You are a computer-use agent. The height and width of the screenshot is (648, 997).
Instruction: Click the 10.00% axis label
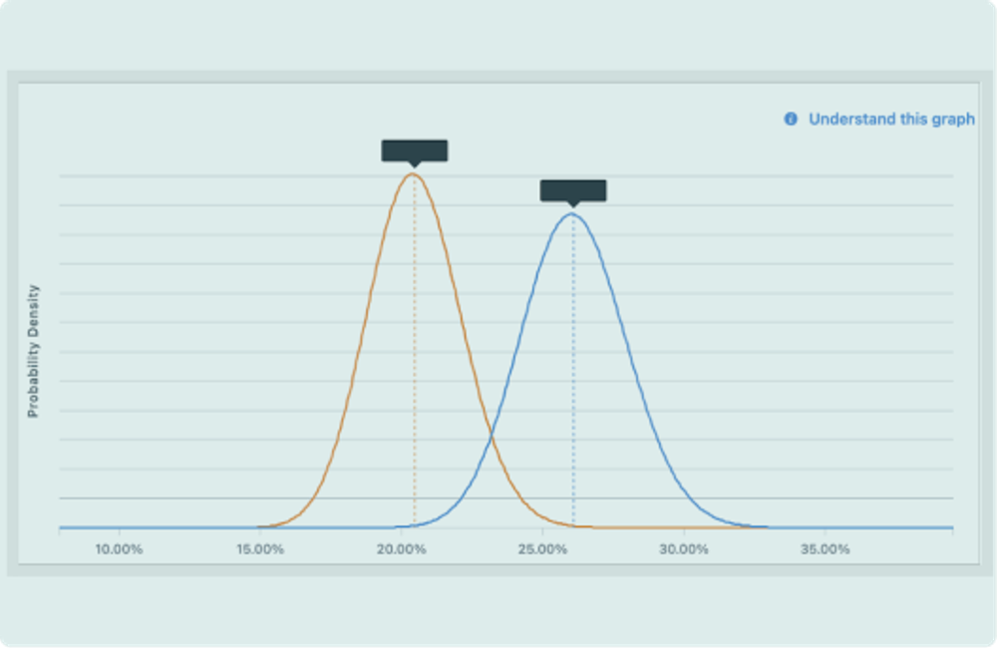click(119, 546)
